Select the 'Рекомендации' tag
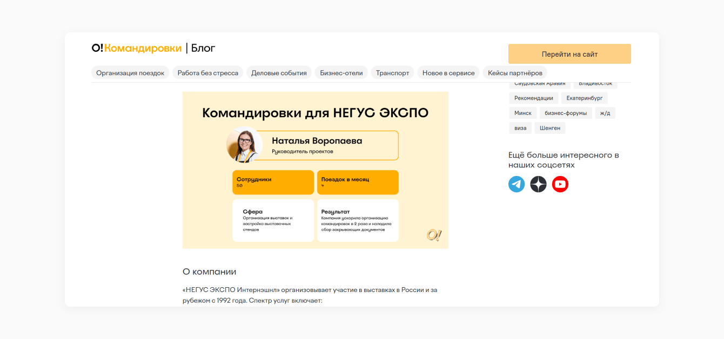This screenshot has height=339, width=724. coord(534,98)
